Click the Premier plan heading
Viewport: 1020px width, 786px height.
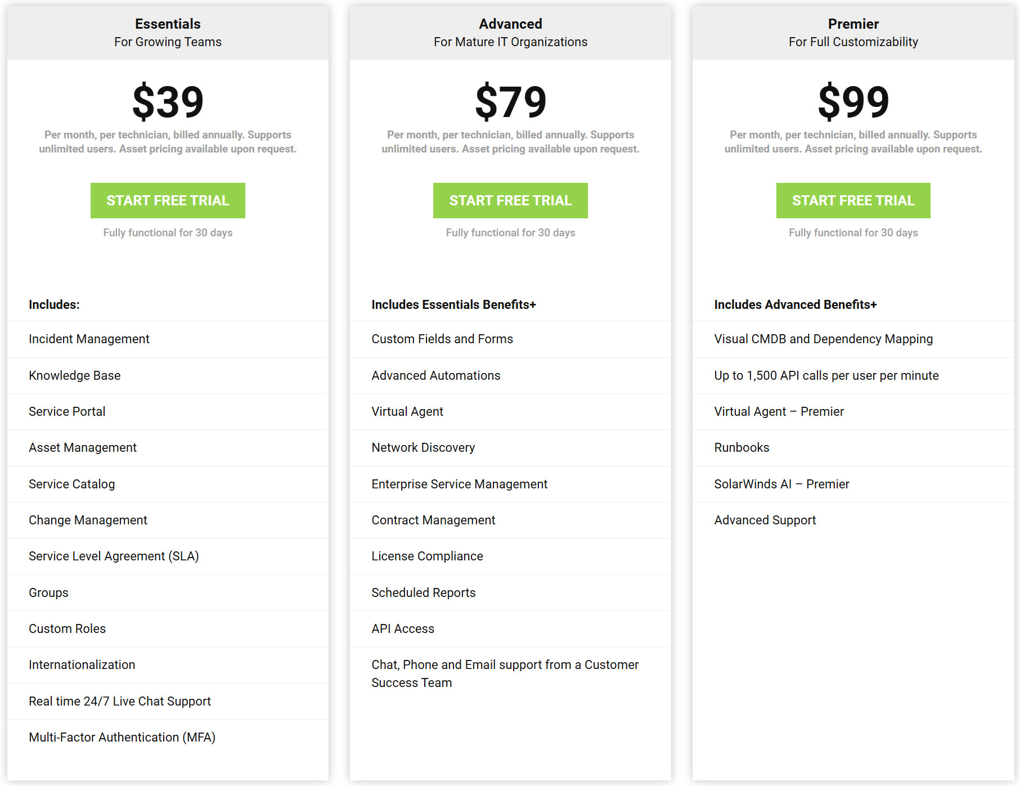click(853, 24)
